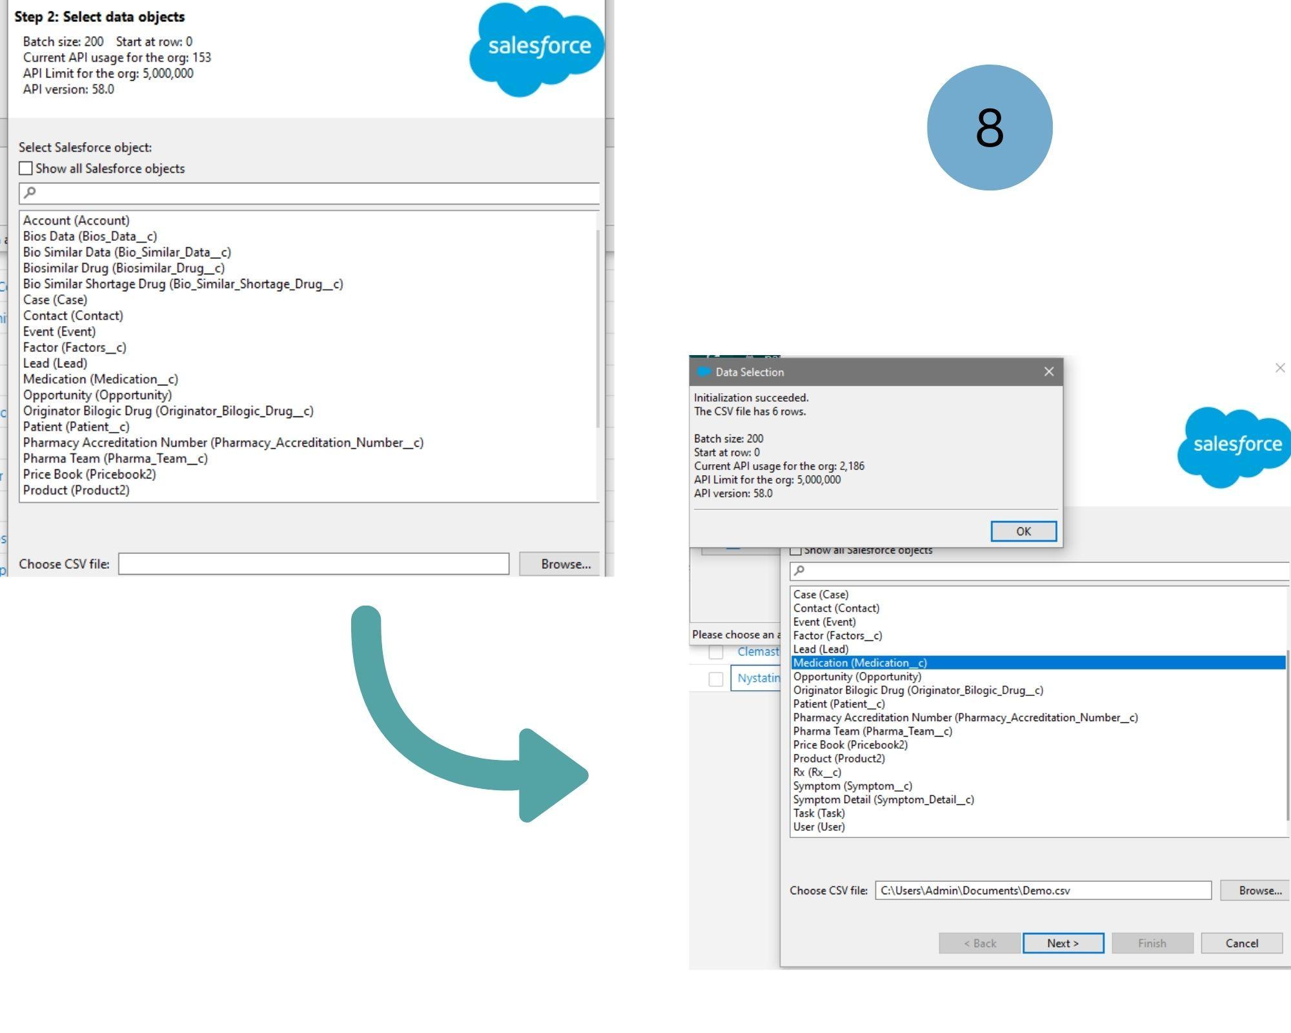Viewport: 1291px width, 1033px height.
Task: Click the empty Choose CSV file field
Action: tap(314, 564)
